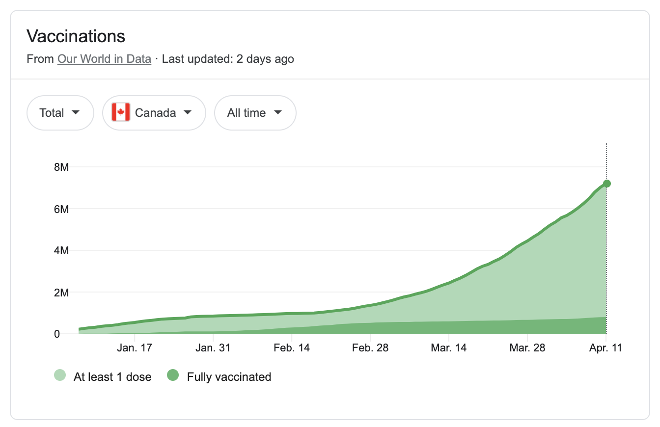660x427 pixels.
Task: Expand the All time range dropdown
Action: 255,113
